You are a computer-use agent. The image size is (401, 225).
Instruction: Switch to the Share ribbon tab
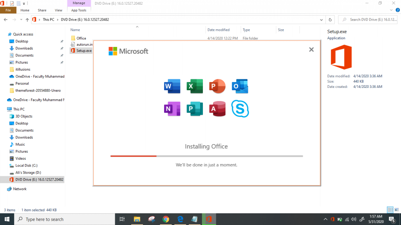point(42,10)
